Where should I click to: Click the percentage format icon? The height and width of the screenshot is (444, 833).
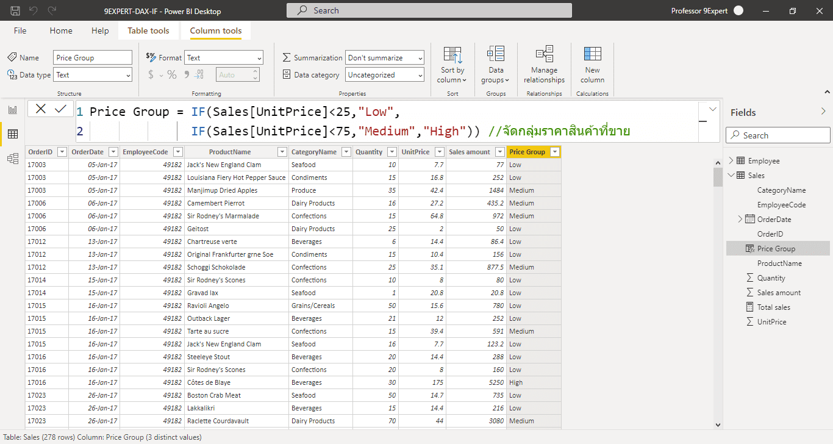(172, 75)
